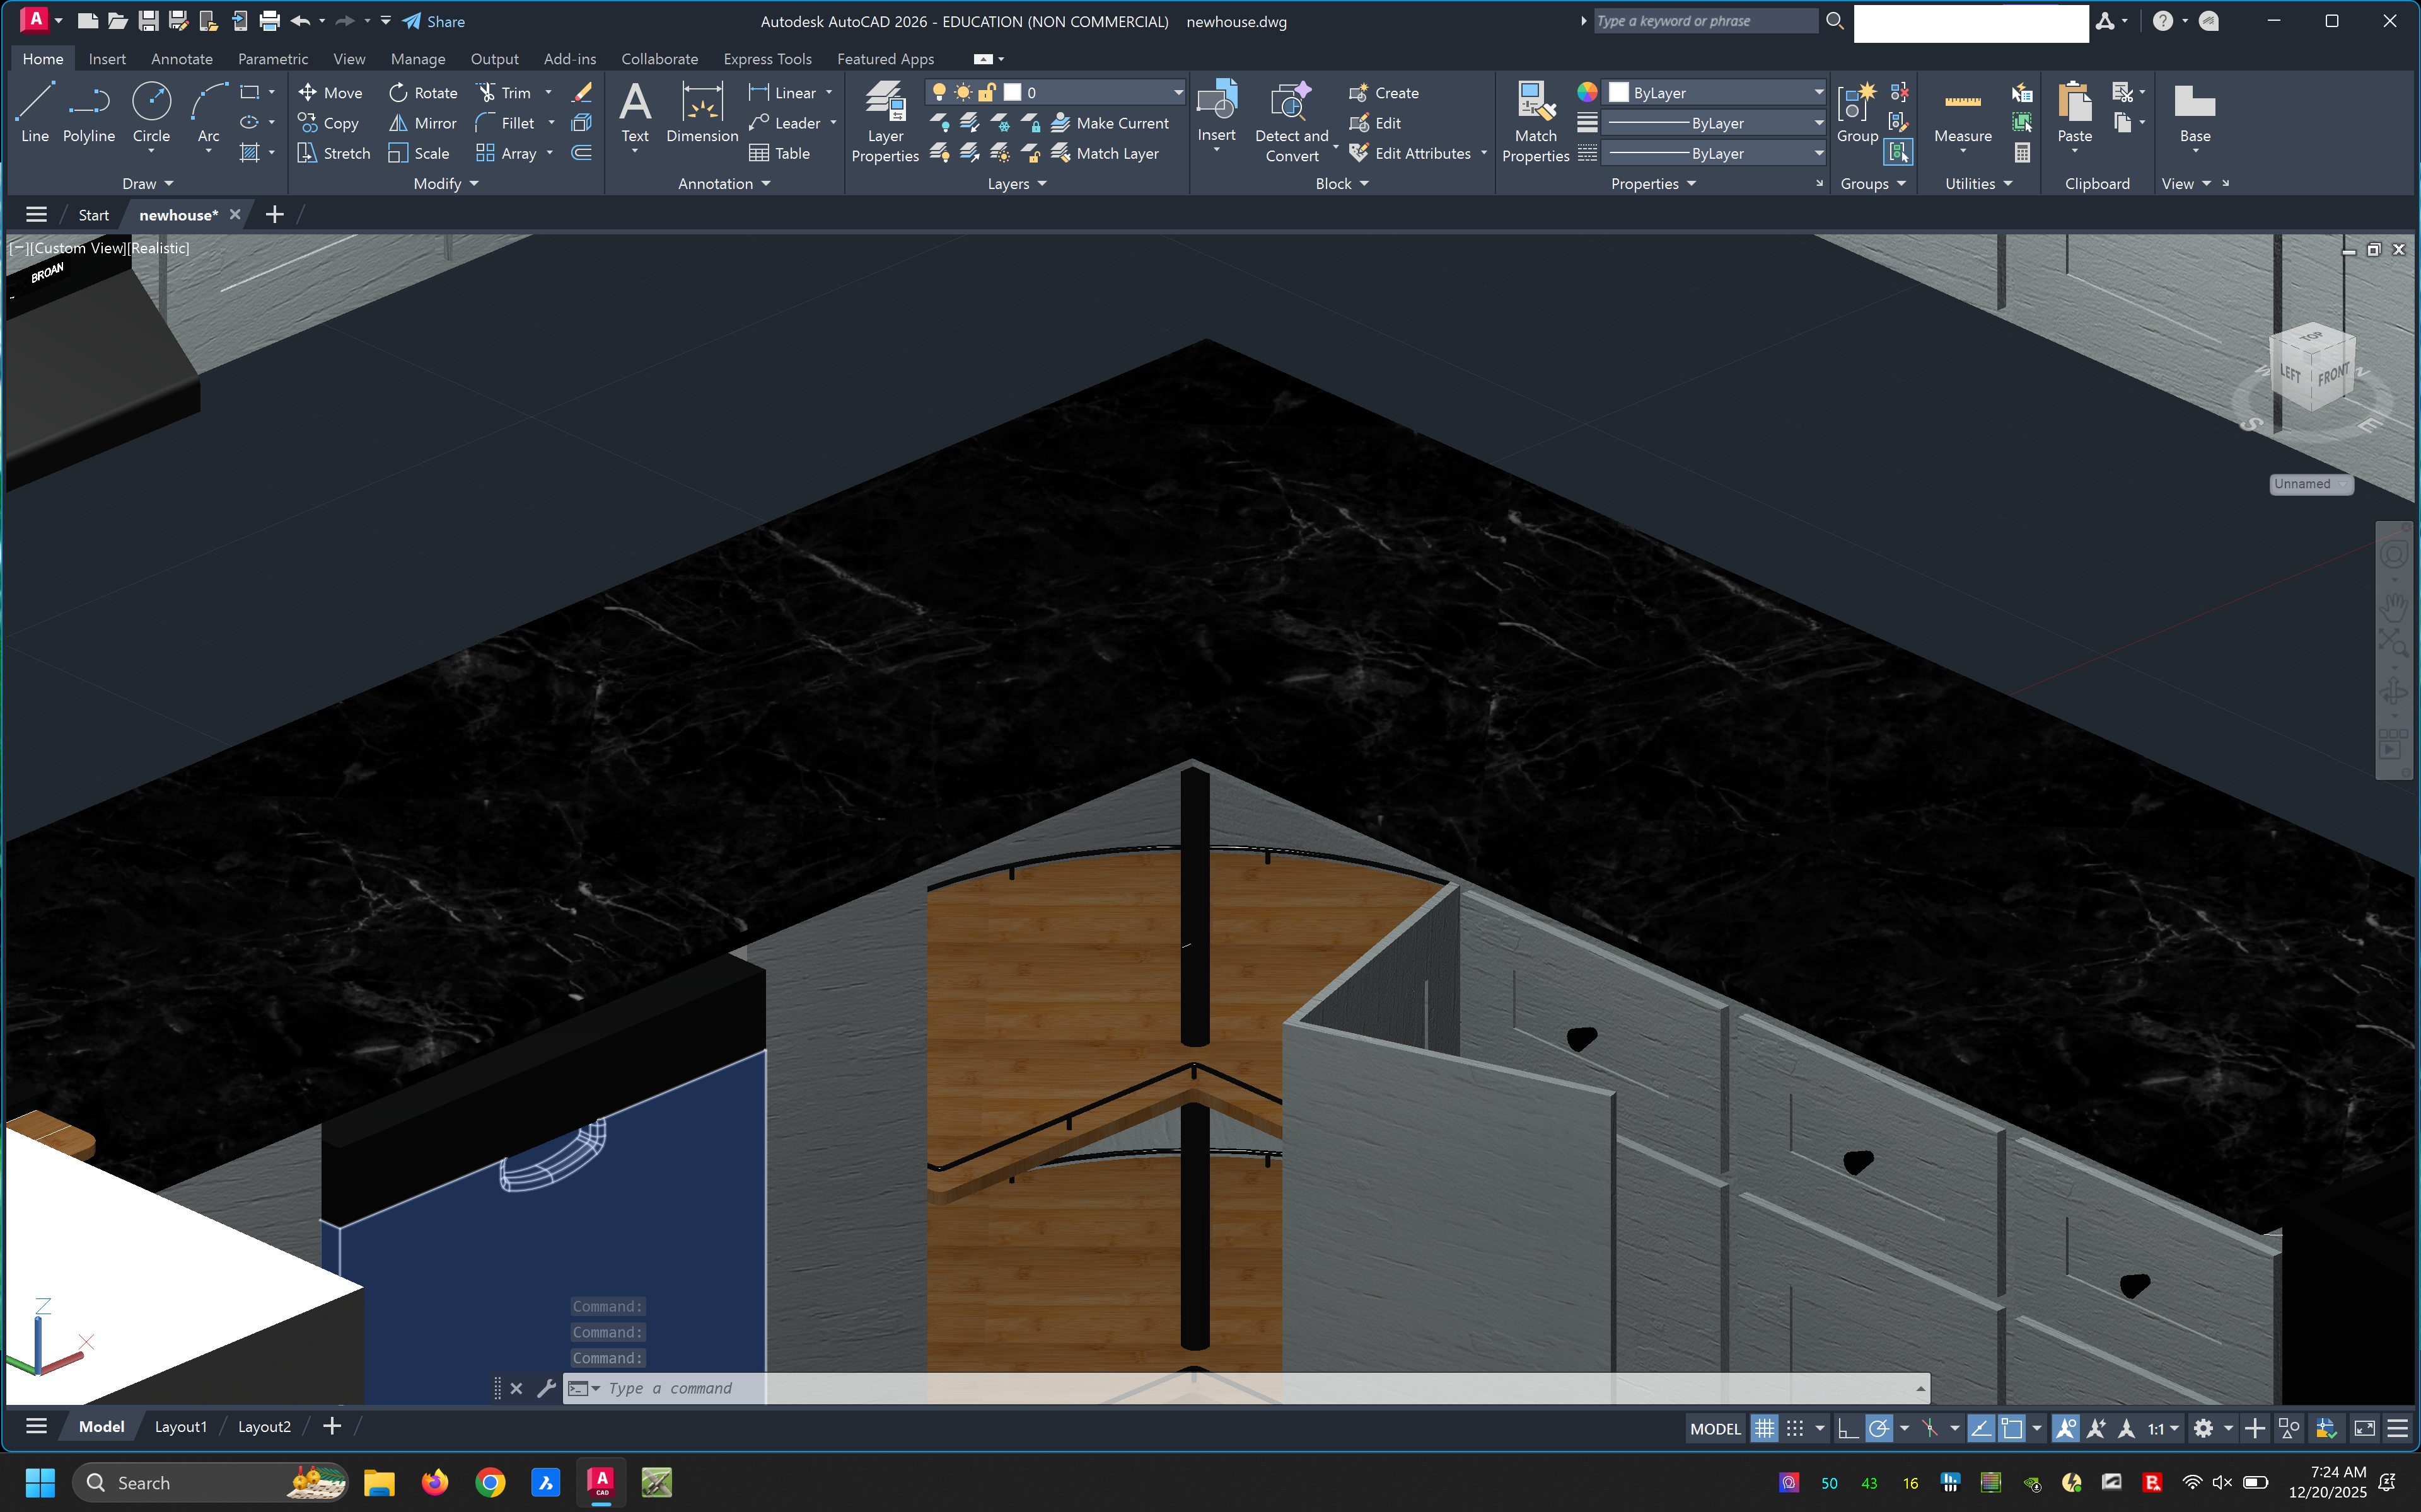
Task: Open Layer Properties manager
Action: pyautogui.click(x=885, y=121)
